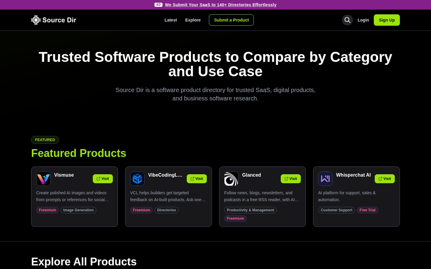Open the search magnifier icon
This screenshot has width=431, height=269.
click(347, 20)
